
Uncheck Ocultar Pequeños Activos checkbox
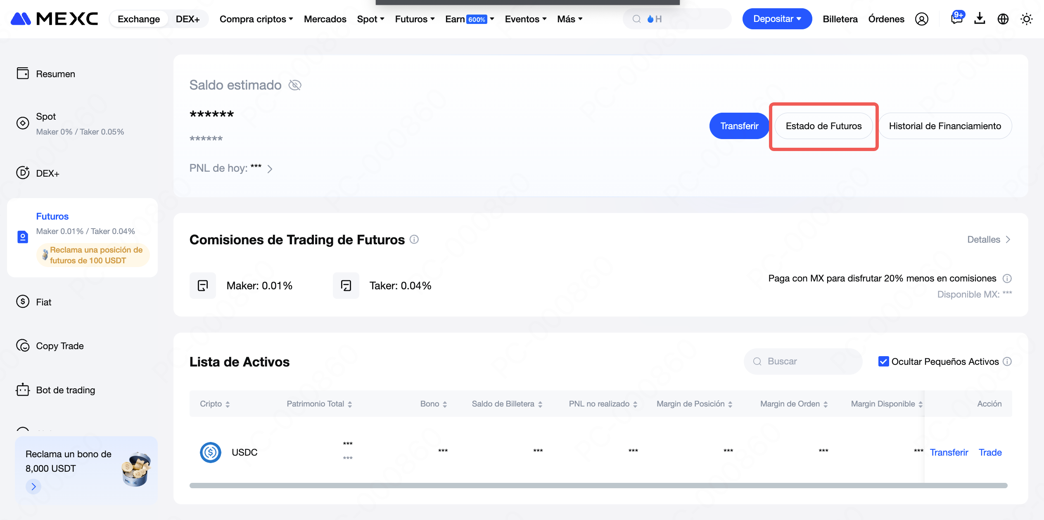click(883, 362)
